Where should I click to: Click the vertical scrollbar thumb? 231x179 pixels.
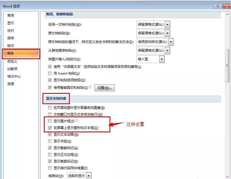tap(227, 66)
